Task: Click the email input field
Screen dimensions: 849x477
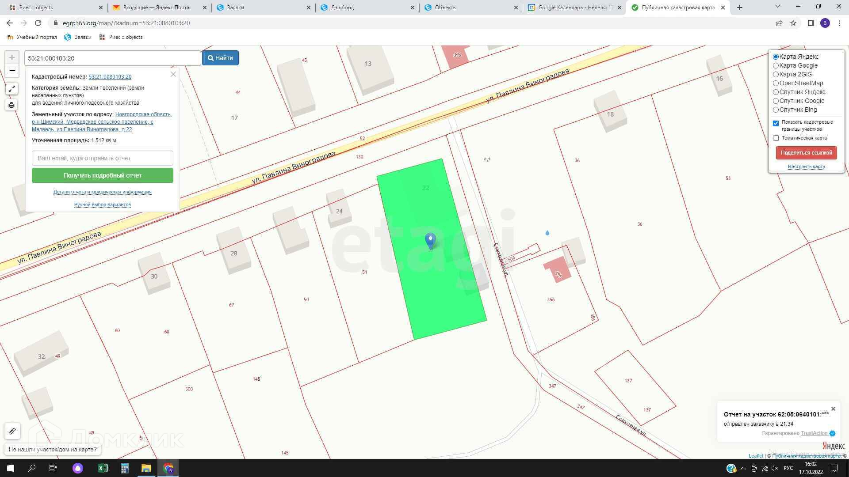Action: (x=102, y=158)
